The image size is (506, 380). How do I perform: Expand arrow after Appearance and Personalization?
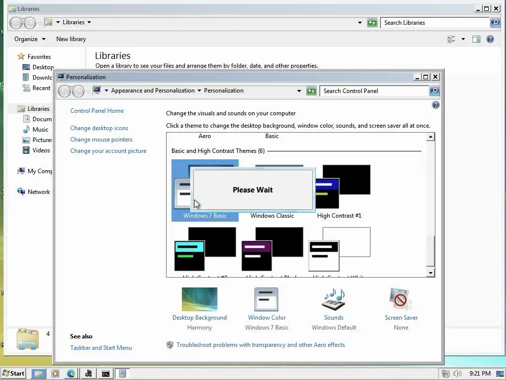tap(199, 91)
